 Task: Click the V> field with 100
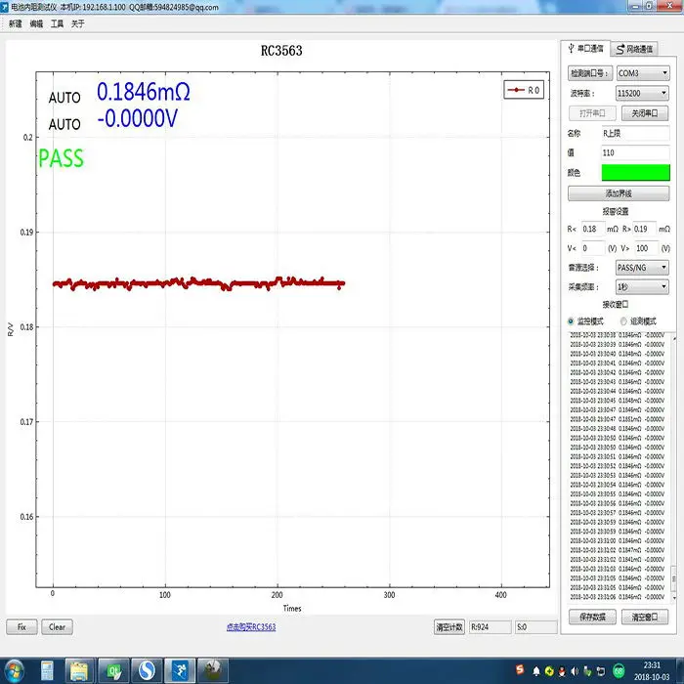646,248
